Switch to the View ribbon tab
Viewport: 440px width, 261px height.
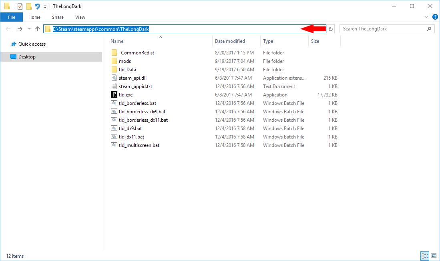pos(80,17)
